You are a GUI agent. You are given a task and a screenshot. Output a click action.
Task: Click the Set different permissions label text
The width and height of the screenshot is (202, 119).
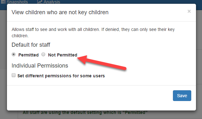(x=61, y=76)
